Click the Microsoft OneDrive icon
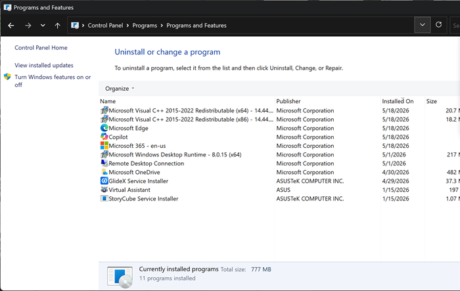The width and height of the screenshot is (460, 291). pos(104,172)
